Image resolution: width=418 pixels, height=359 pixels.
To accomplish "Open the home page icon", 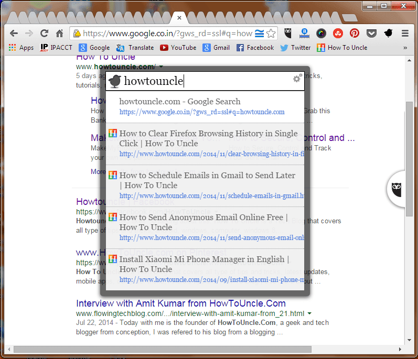I will 60,34.
